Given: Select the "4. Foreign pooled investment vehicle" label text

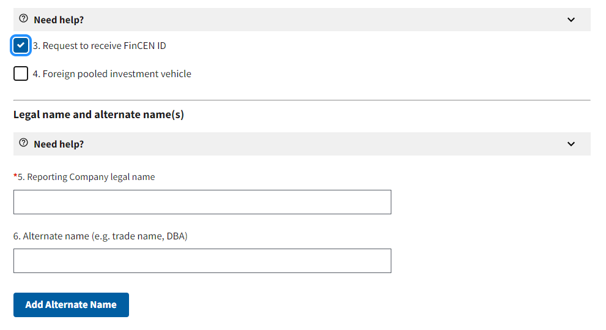Looking at the screenshot, I should tap(112, 74).
